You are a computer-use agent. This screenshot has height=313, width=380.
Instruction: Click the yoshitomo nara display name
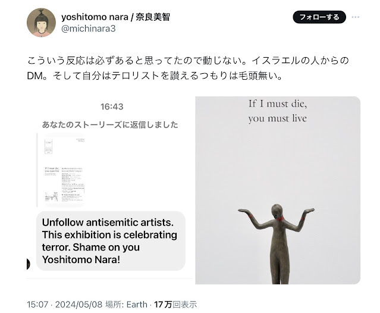pyautogui.click(x=95, y=17)
